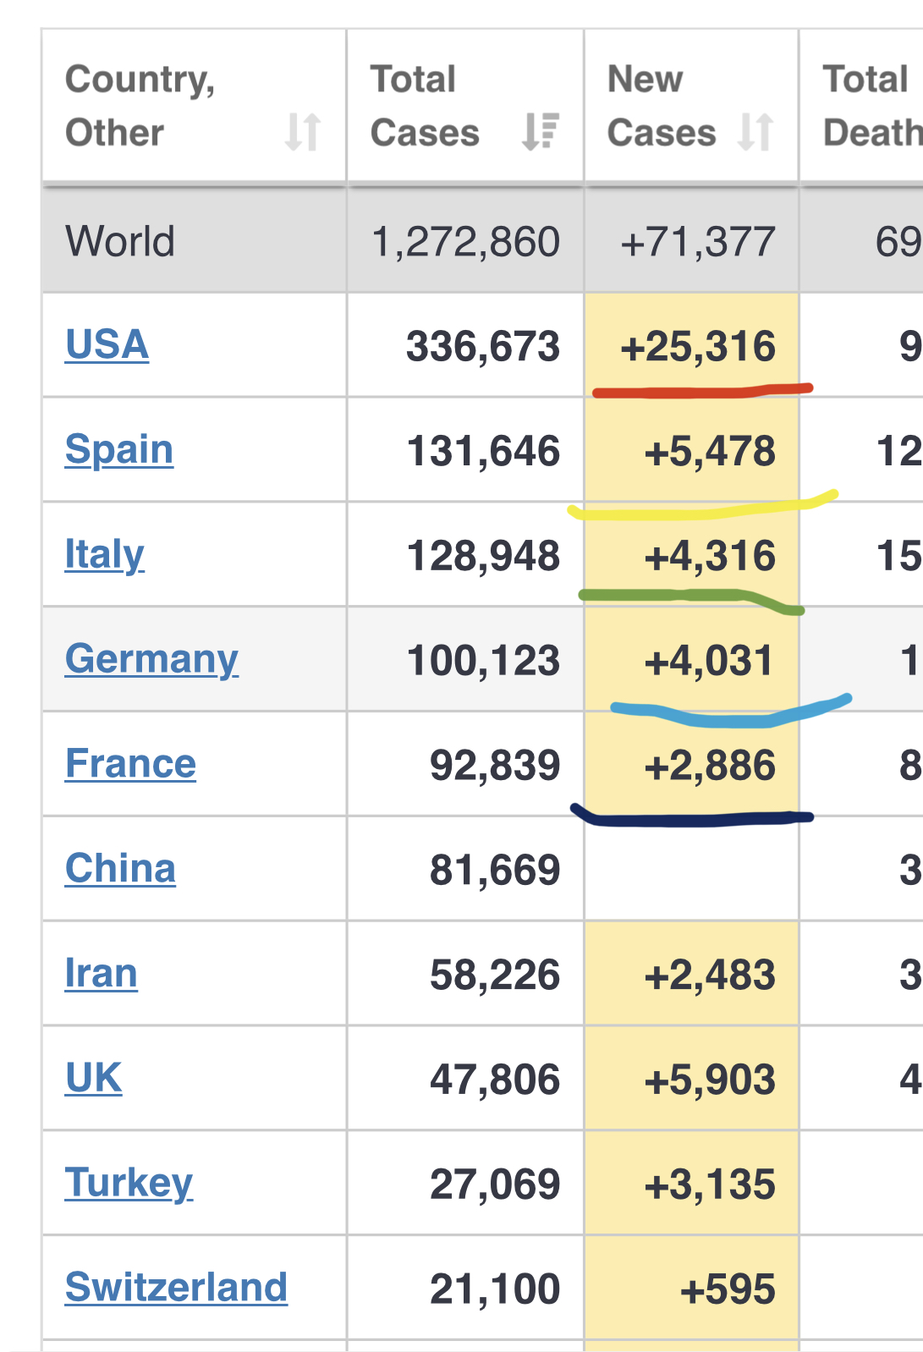This screenshot has height=1352, width=923.
Task: Click the Total Cases descending sort icon
Action: (541, 132)
